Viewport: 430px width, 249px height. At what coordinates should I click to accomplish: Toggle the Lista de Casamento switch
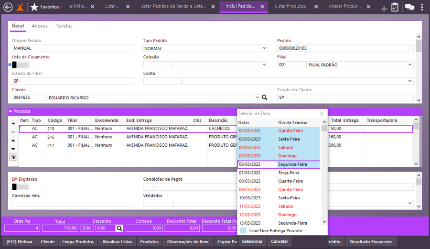tap(21, 65)
